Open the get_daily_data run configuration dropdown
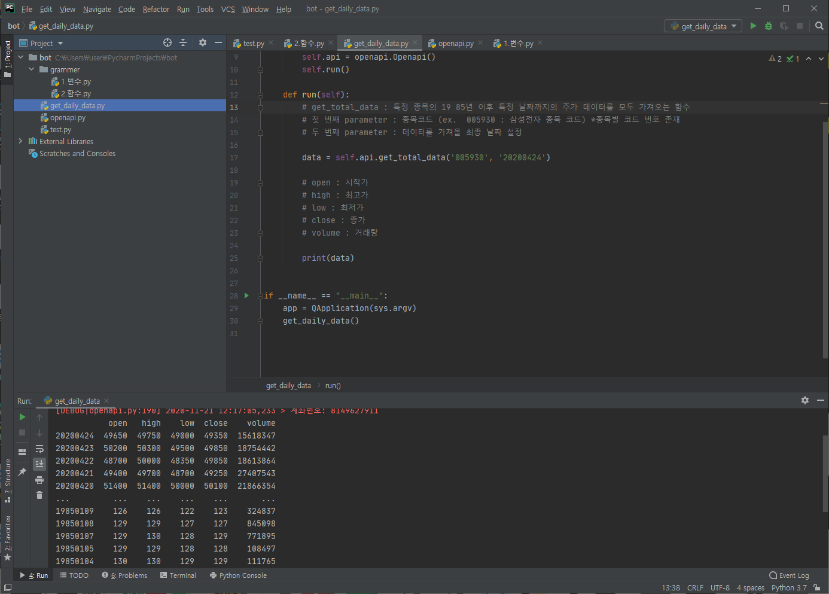Screen dimensions: 829x594 [x=703, y=26]
